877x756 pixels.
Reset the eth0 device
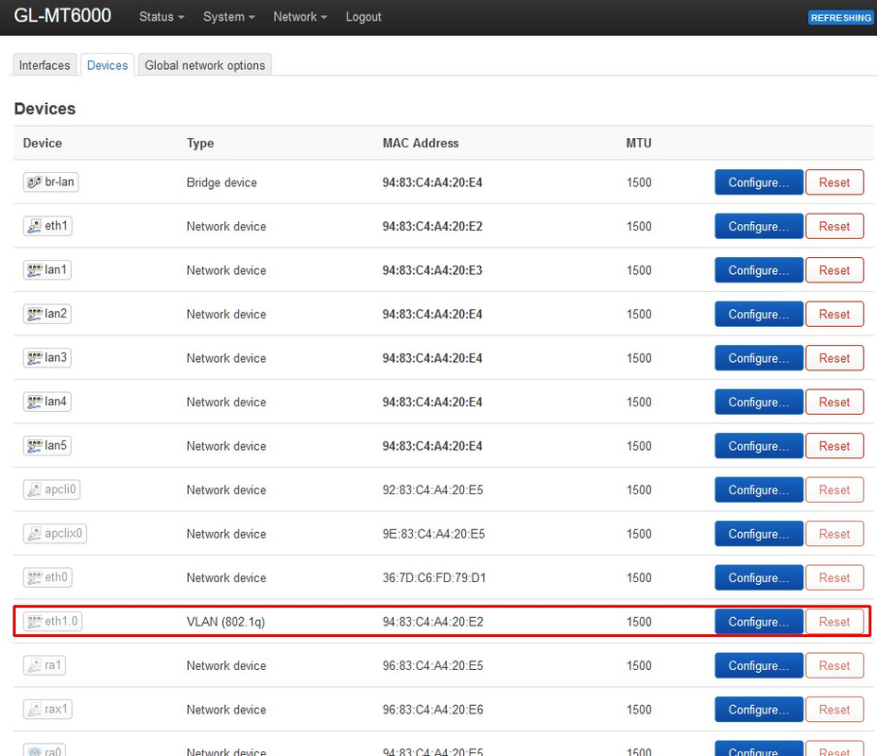(834, 577)
